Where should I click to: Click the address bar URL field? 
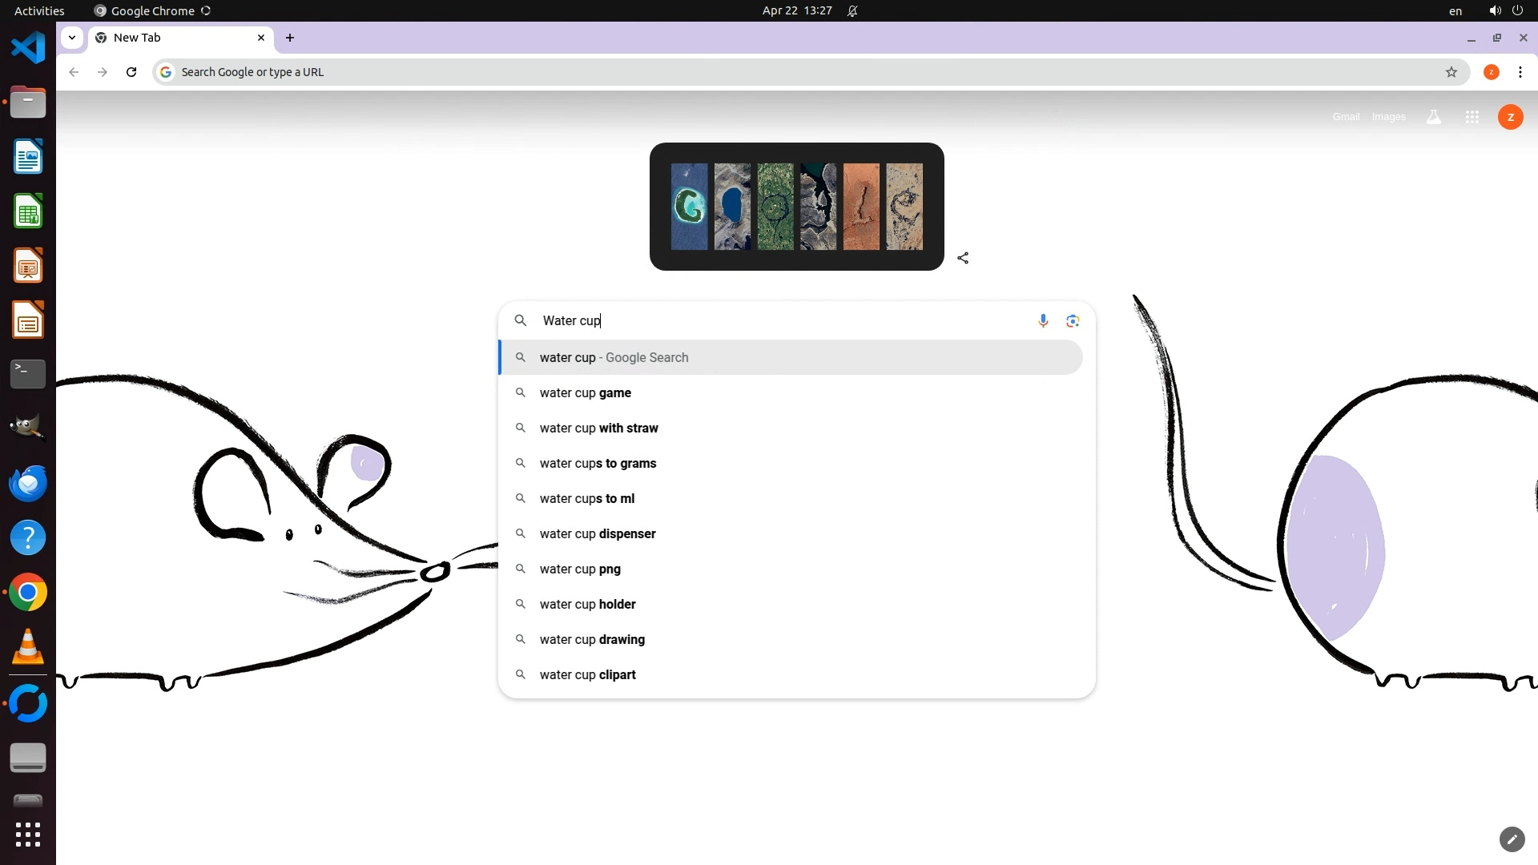coord(801,72)
